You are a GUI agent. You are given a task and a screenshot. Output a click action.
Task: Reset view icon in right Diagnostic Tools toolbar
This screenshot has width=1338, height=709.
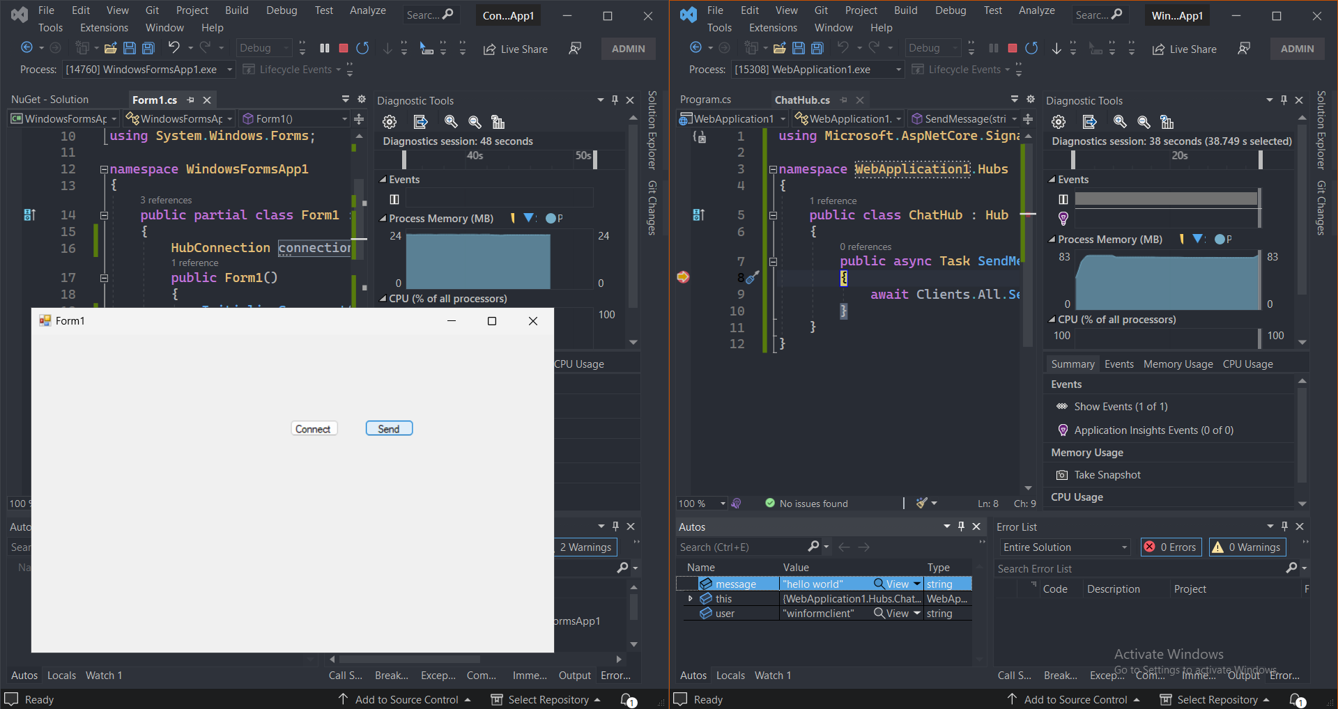coord(1167,122)
